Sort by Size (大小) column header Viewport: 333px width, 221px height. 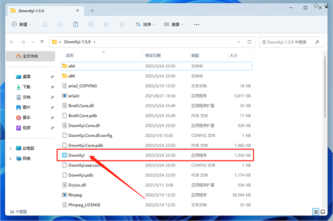click(233, 55)
